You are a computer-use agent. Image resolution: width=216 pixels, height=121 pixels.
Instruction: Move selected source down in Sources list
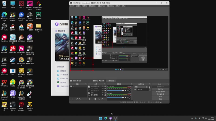pyautogui.click(x=102, y=99)
